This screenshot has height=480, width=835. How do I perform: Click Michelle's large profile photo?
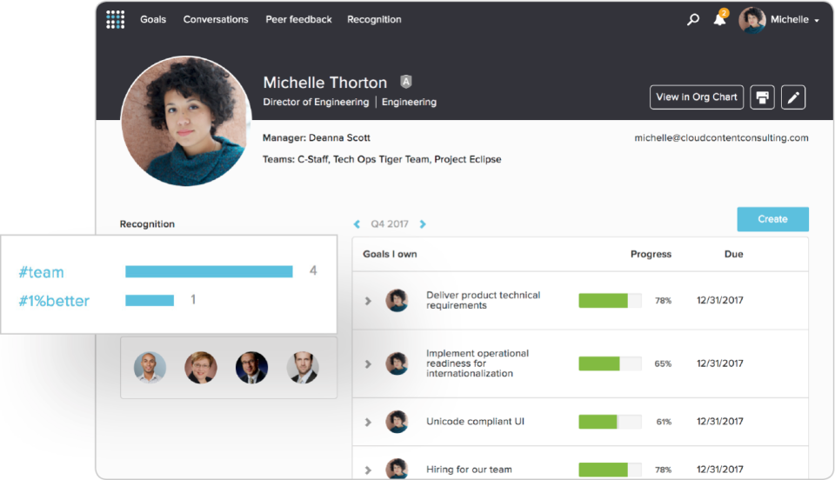pos(180,121)
